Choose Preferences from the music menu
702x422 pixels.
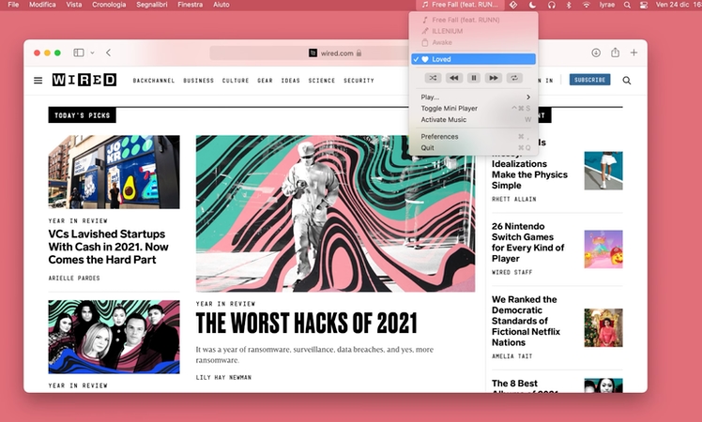click(440, 137)
